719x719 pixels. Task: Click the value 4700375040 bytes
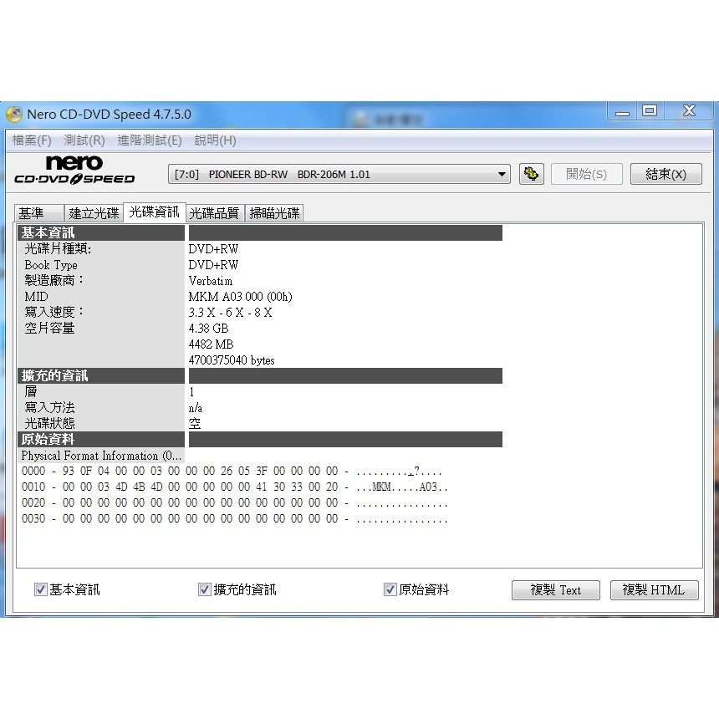[232, 360]
